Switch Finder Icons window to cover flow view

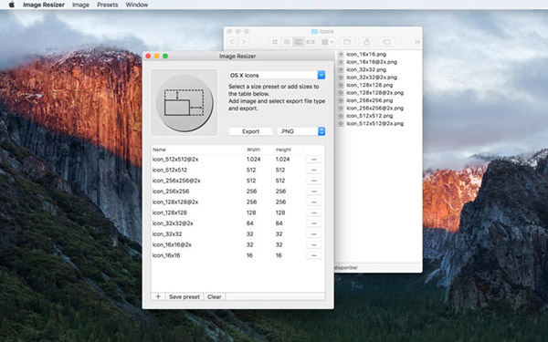pyautogui.click(x=310, y=42)
